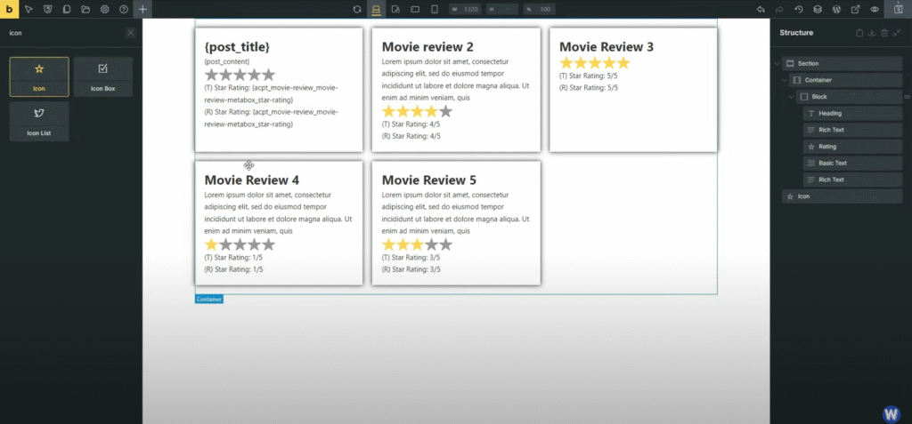Image resolution: width=912 pixels, height=424 pixels.
Task: Open the CSS styles panel icon
Action: click(x=48, y=9)
